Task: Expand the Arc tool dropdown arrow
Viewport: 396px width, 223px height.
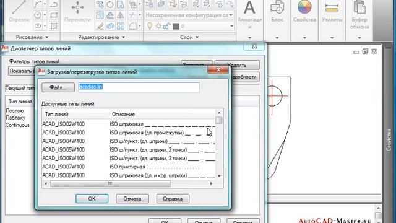Action: click(x=45, y=4)
